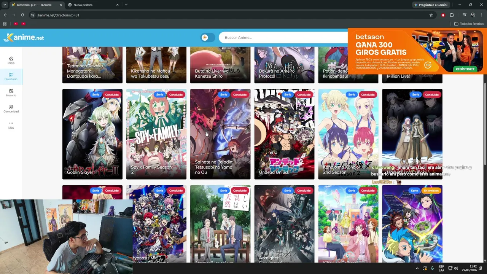The height and width of the screenshot is (274, 487).
Task: Focus the Buscar Anime search field
Action: point(283,37)
